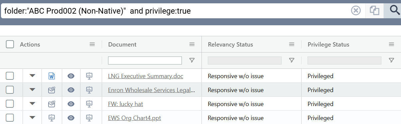Image resolution: width=401 pixels, height=124 pixels.
Task: Preview EWS Org Chart4.ppt with the eye icon
Action: (x=71, y=118)
